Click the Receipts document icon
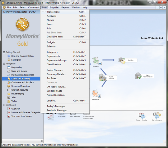168x148 pixels. tap(97, 61)
